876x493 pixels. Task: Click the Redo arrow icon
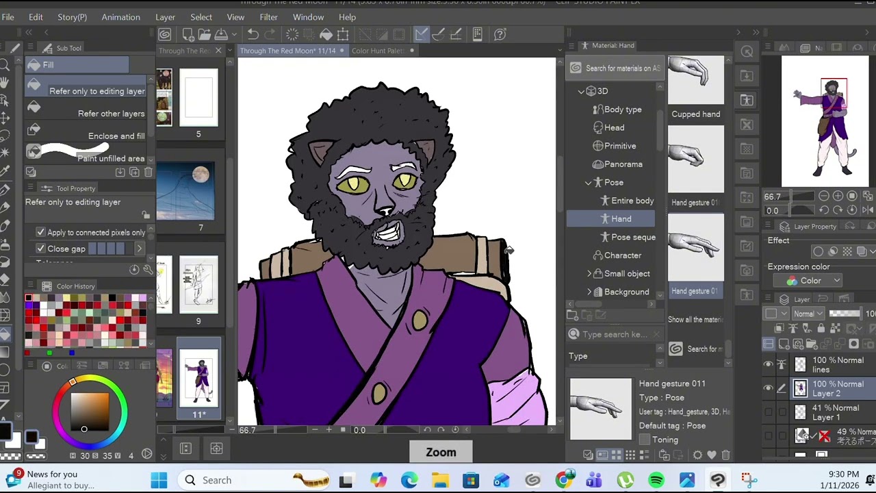pyautogui.click(x=270, y=34)
